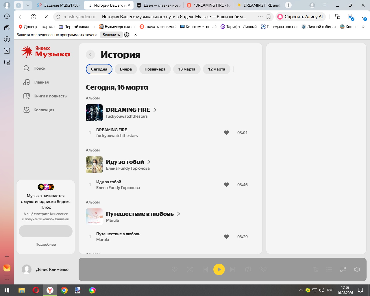Toggle repeat mode in the player bar
This screenshot has width=370, height=296.
coord(248,269)
